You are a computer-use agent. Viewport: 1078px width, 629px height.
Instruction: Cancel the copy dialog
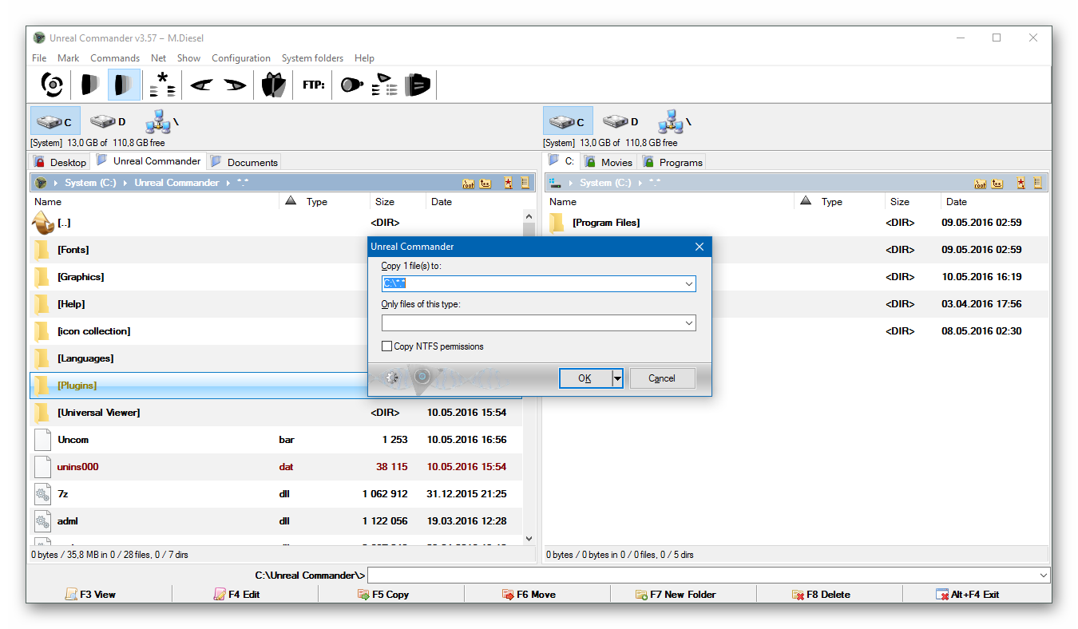tap(662, 378)
